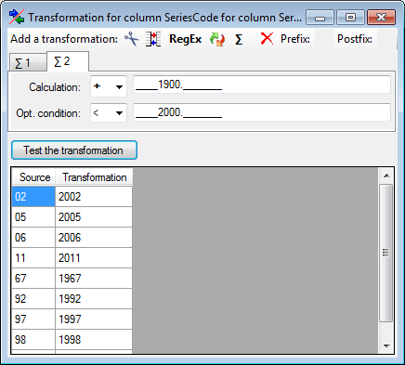405x365 pixels.
Task: Select source cell 11
Action: click(x=33, y=258)
